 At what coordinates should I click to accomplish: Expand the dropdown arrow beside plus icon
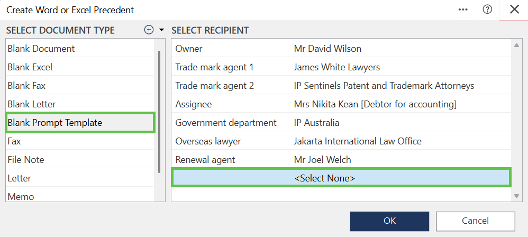click(161, 30)
